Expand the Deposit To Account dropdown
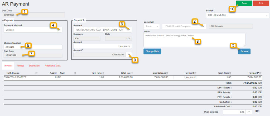This screenshot has width=270, height=116. [103, 30]
